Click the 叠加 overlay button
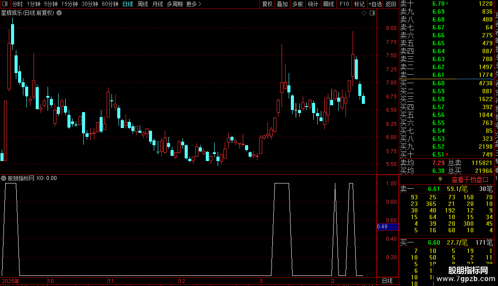The width and height of the screenshot is (498, 286). coord(282,4)
